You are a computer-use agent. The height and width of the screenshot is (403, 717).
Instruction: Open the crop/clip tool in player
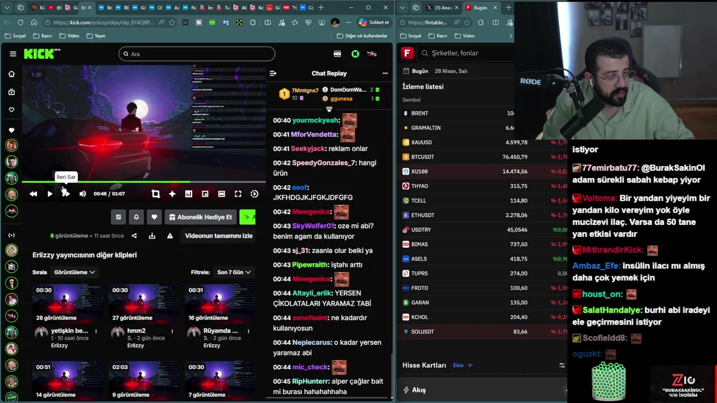156,194
